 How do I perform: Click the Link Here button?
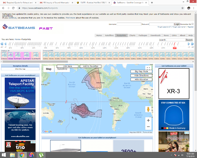coord(68,66)
